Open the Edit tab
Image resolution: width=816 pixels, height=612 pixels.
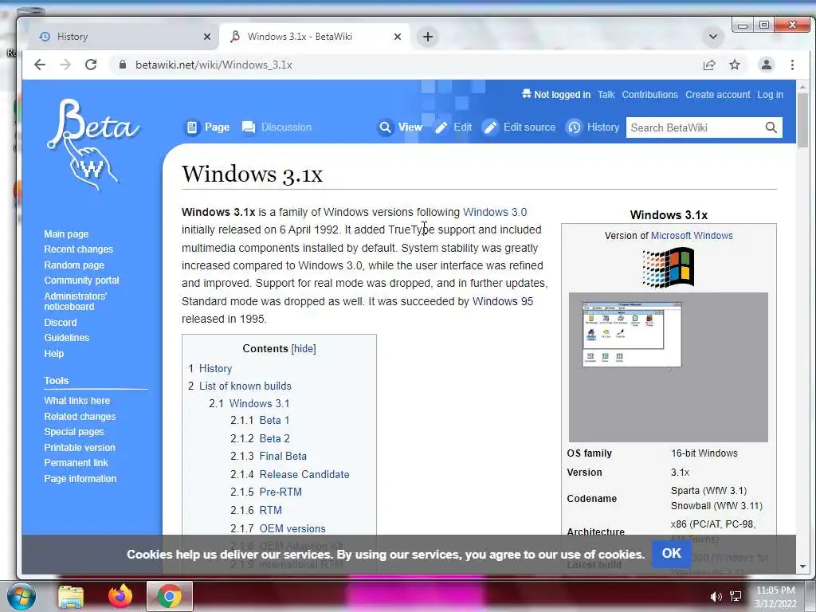453,127
